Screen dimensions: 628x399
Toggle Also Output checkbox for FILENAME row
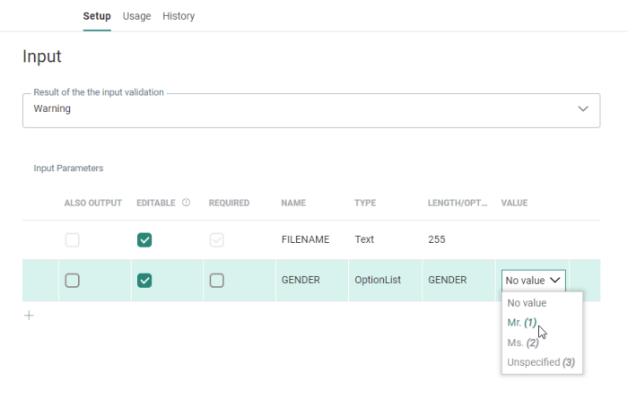tap(73, 240)
